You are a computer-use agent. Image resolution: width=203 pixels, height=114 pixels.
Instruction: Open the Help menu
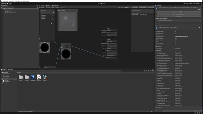(x=28, y=1)
